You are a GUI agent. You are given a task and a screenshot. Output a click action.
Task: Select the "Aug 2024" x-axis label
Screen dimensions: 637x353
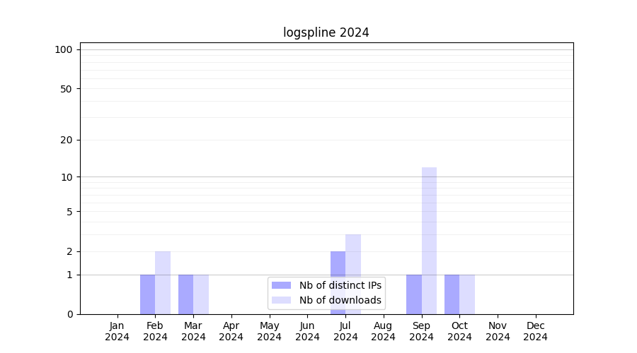point(384,331)
